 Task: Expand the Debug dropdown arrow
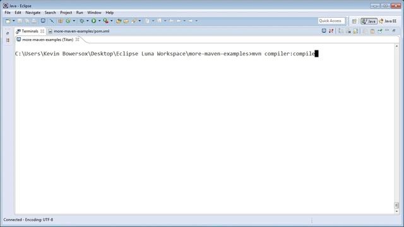87,21
